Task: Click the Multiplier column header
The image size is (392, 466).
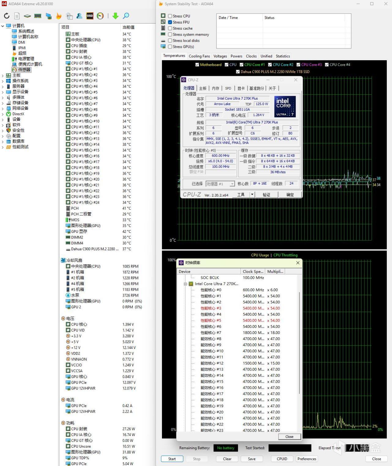Action: [x=275, y=271]
